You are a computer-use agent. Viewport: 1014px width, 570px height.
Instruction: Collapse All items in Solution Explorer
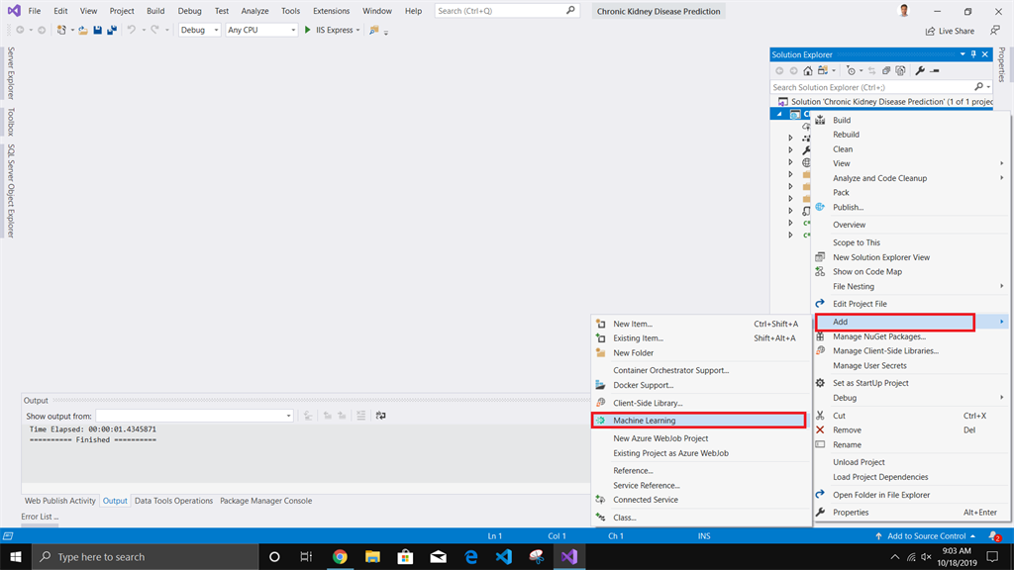point(886,70)
